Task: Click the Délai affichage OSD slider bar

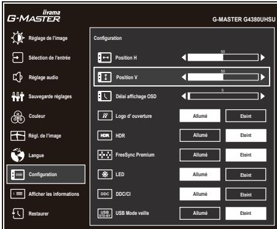Action: coord(223,96)
